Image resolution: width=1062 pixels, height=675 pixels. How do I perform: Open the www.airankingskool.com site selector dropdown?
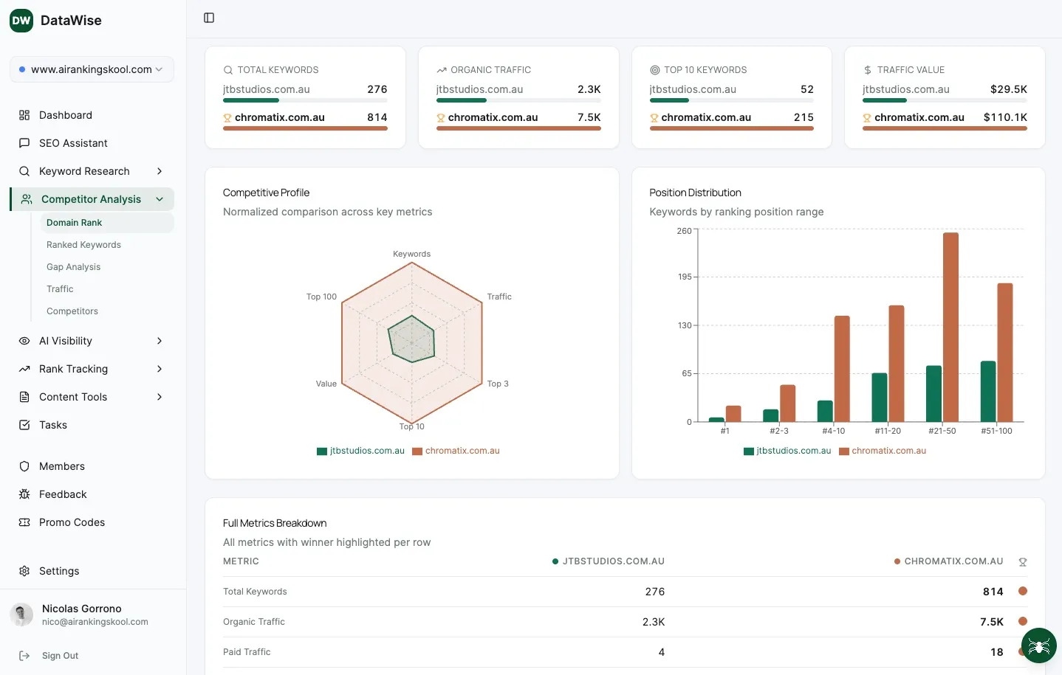(x=92, y=69)
